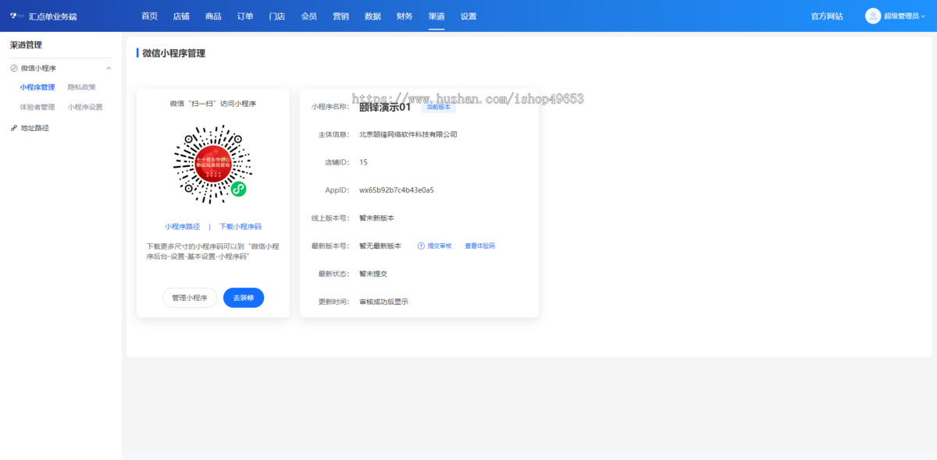Viewport: 937px width, 460px height.
Task: Click the 超级管理员 avatar icon
Action: tap(873, 16)
